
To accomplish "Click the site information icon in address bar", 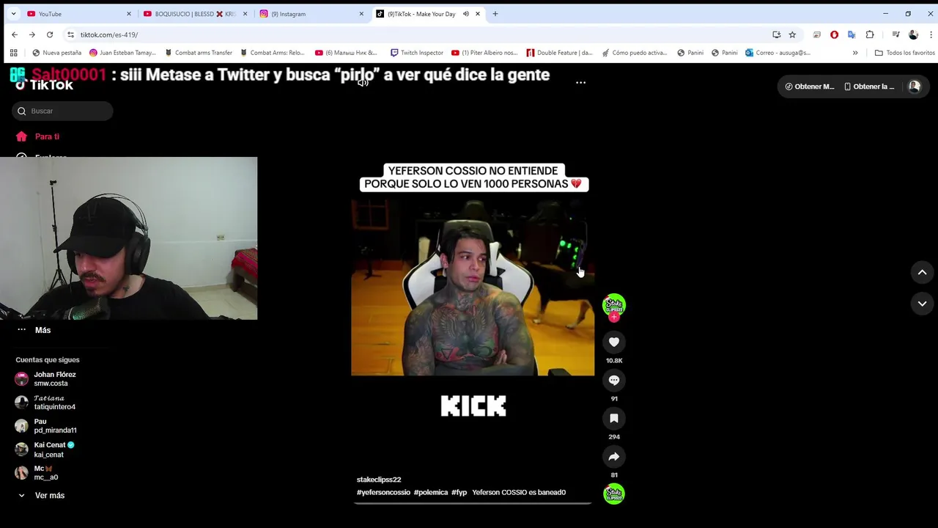I will pyautogui.click(x=70, y=34).
